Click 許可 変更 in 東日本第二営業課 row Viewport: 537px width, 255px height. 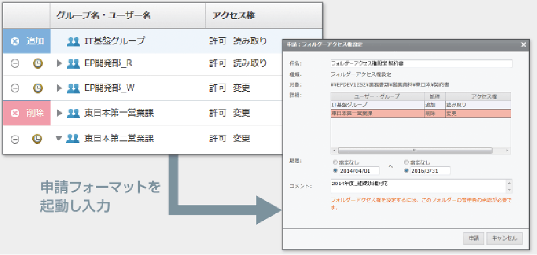(x=230, y=138)
